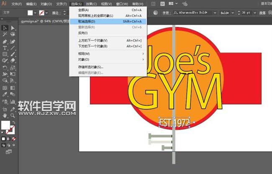The height and width of the screenshot is (174, 272).
Task: Select the Direct Selection tool
Action: 13,28
